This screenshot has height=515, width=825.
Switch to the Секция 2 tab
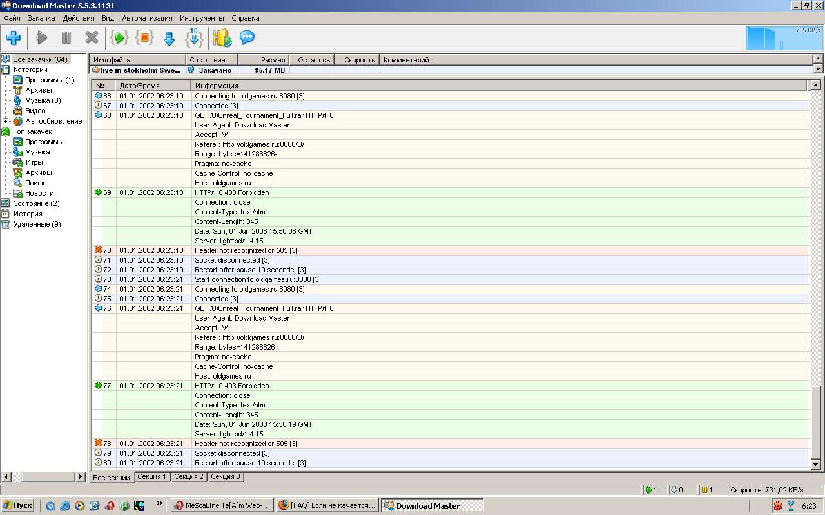point(189,477)
